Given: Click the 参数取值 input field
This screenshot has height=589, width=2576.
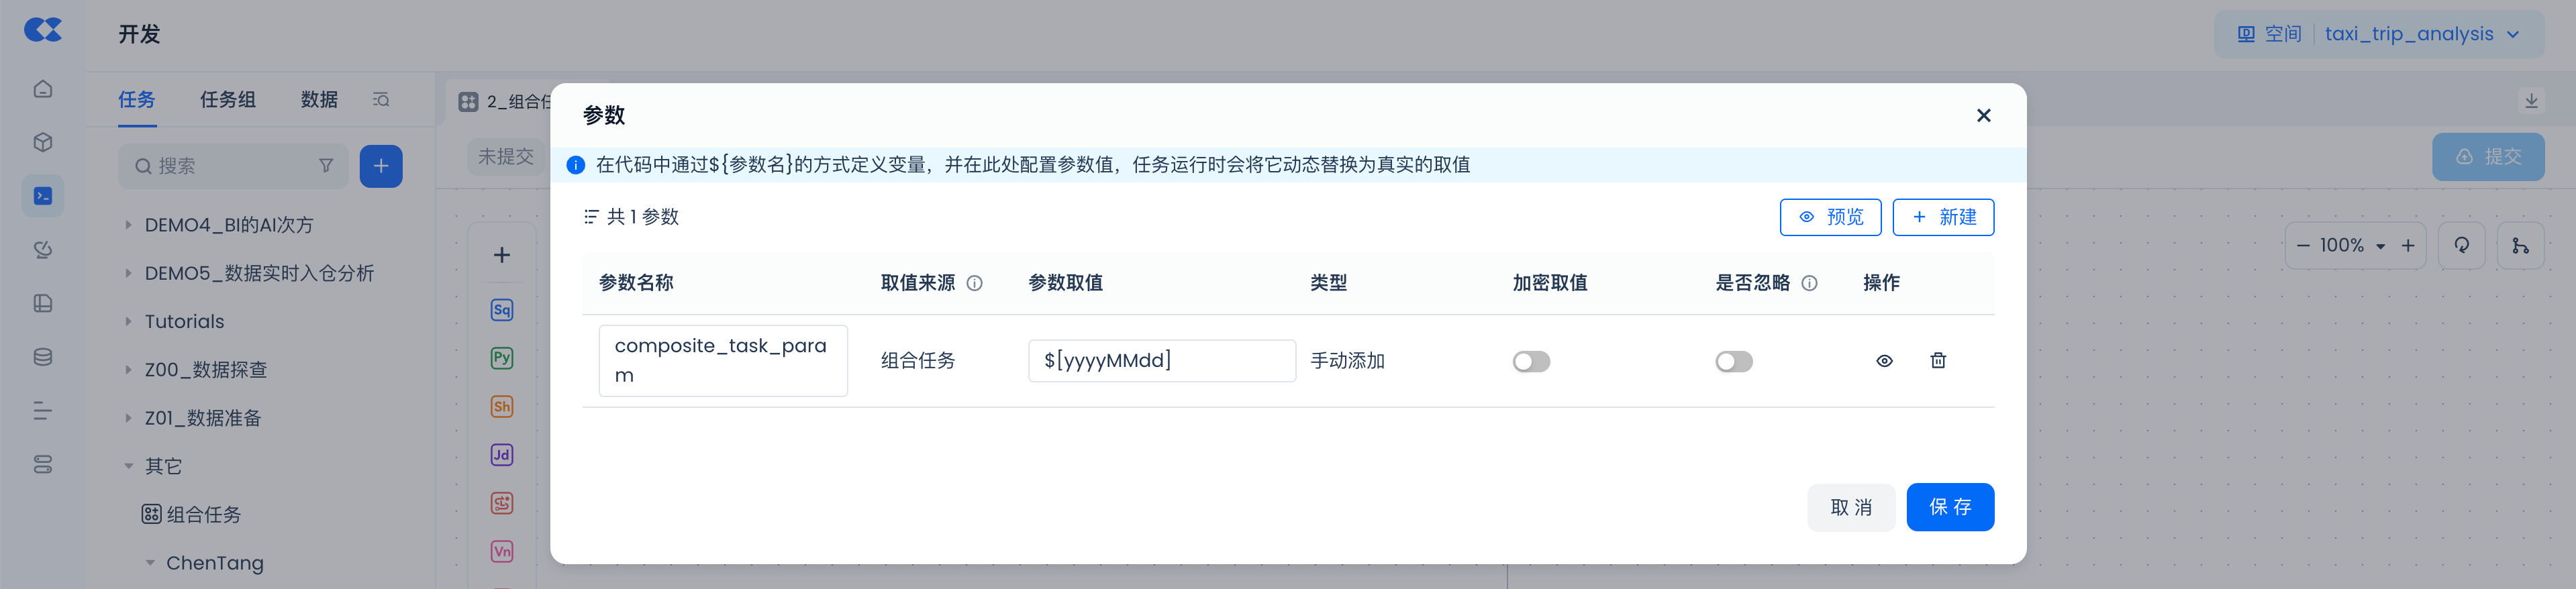Looking at the screenshot, I should (1161, 361).
